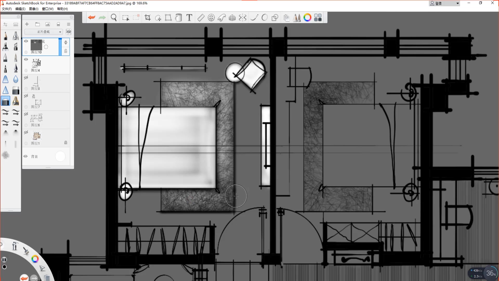Hide layer 图层4 via eye icon

point(26,59)
